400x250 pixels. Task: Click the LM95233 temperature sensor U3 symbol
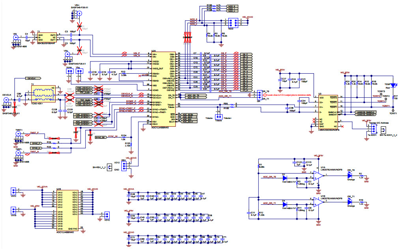327,110
